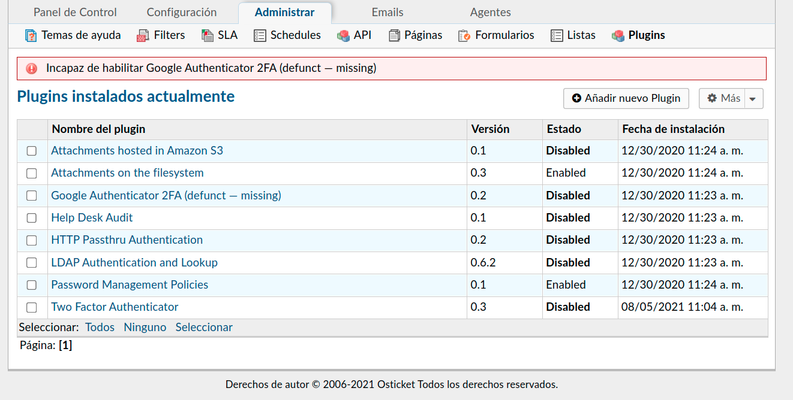This screenshot has width=793, height=400.
Task: Go to the Configuración tab
Action: click(x=182, y=13)
